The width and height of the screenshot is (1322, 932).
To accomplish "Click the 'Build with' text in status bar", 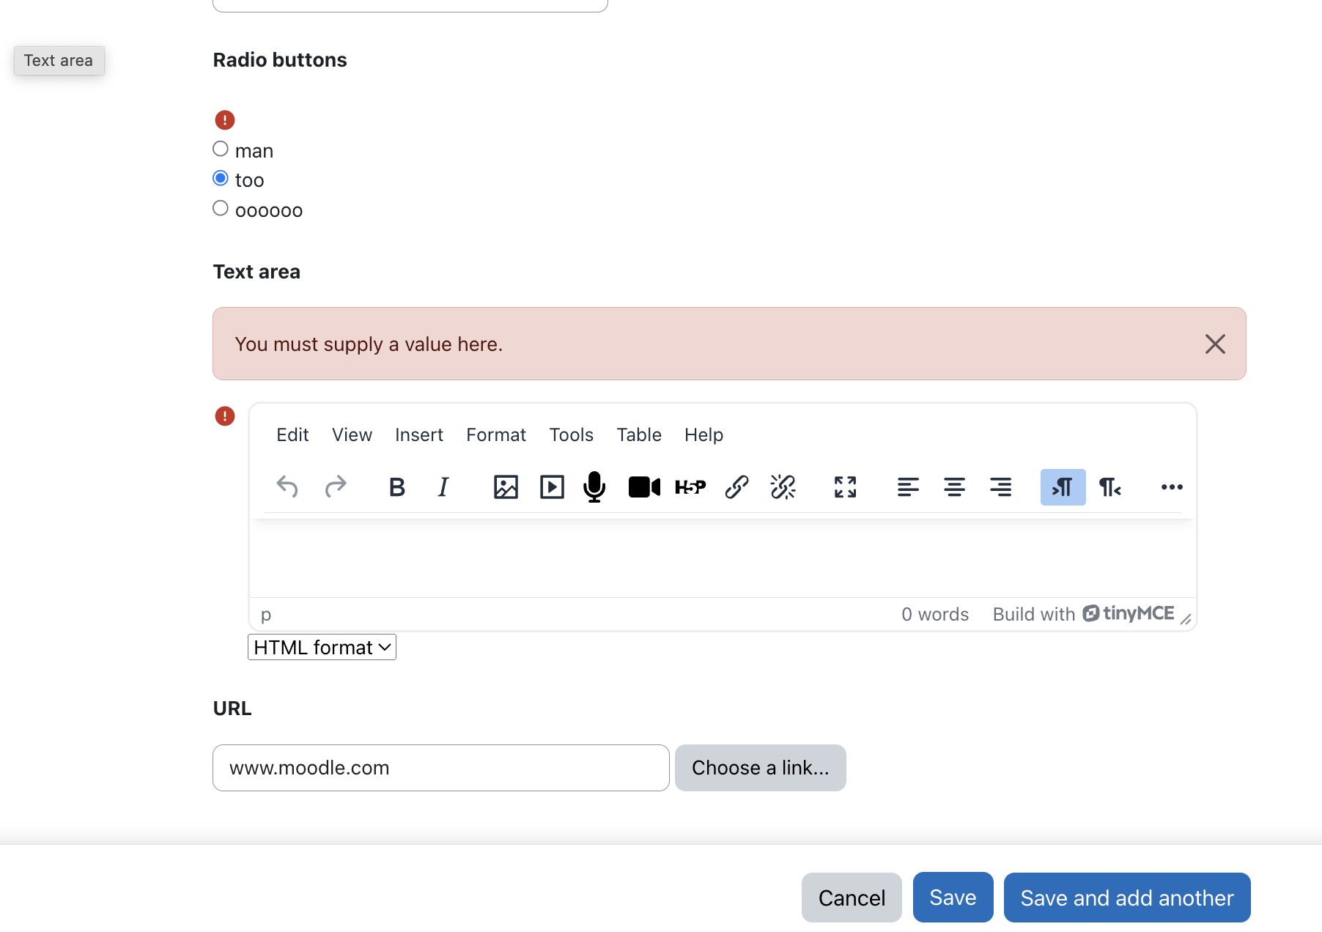I will (x=1034, y=614).
